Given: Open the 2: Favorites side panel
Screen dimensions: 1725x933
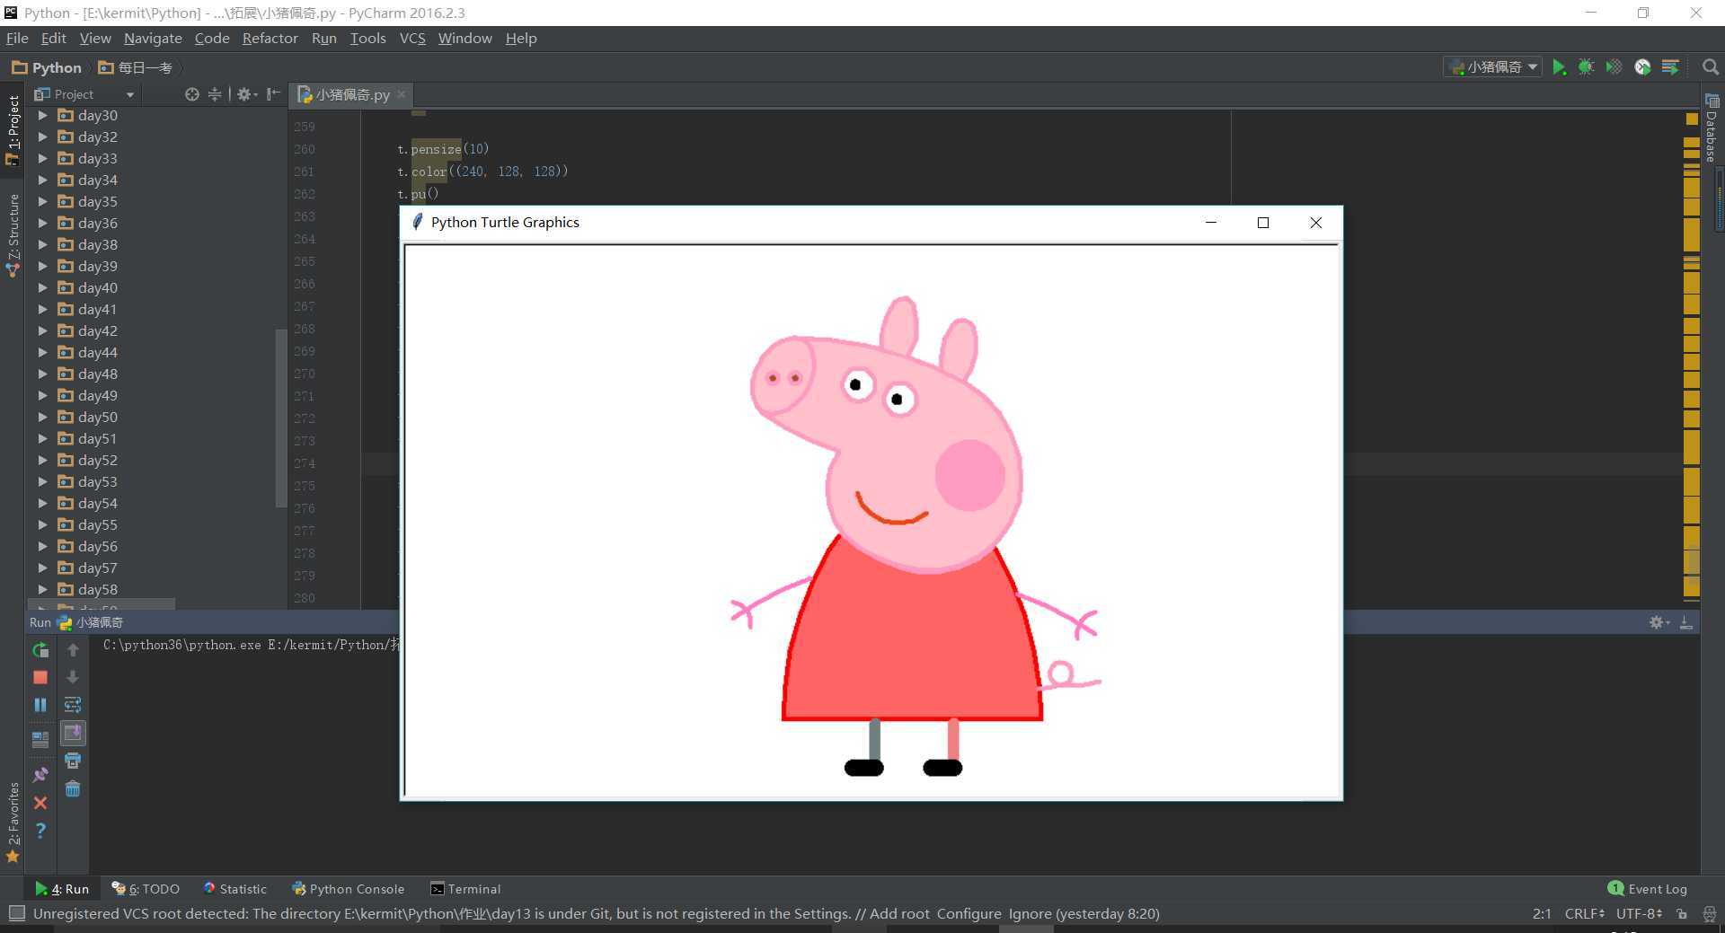Looking at the screenshot, I should pos(13,822).
